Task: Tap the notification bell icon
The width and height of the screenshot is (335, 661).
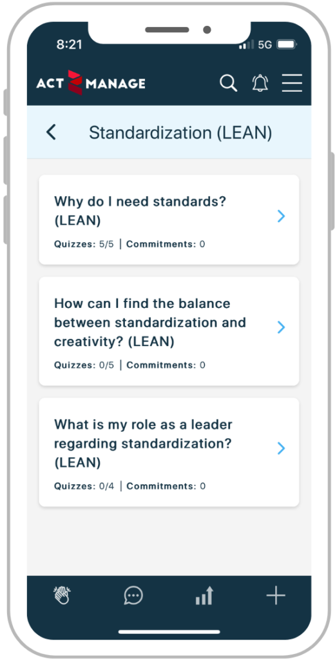Action: (260, 83)
